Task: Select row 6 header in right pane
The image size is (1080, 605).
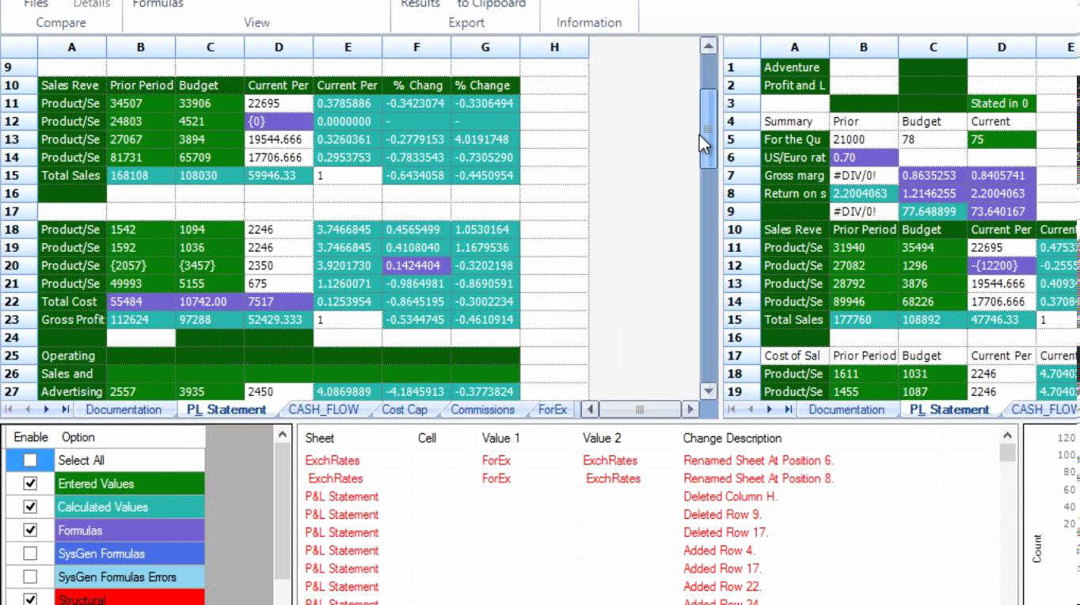Action: (742, 157)
